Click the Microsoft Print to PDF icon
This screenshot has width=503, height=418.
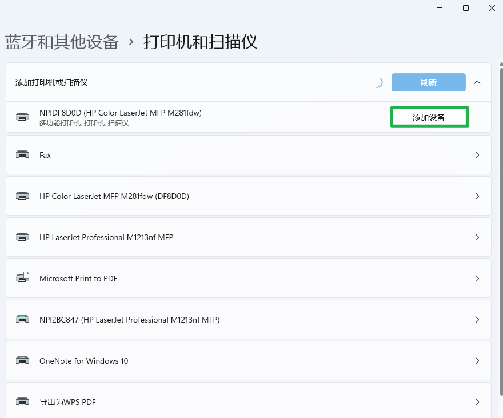(22, 277)
